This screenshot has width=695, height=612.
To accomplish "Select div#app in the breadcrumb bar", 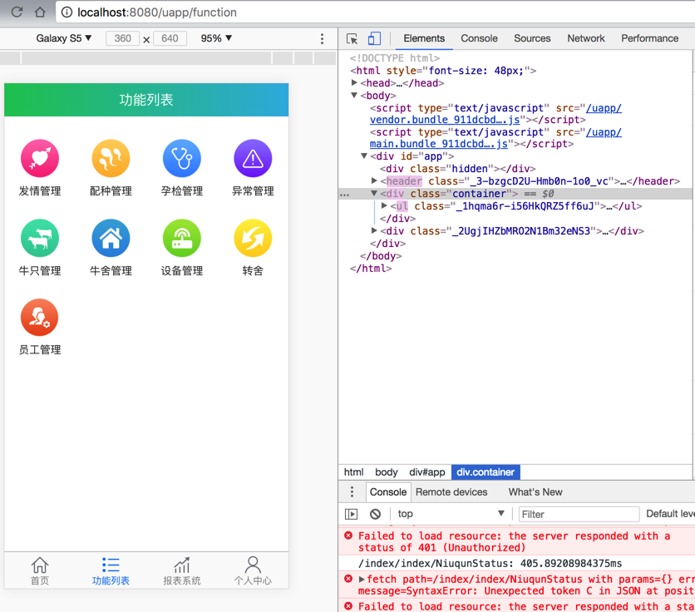I will [426, 472].
